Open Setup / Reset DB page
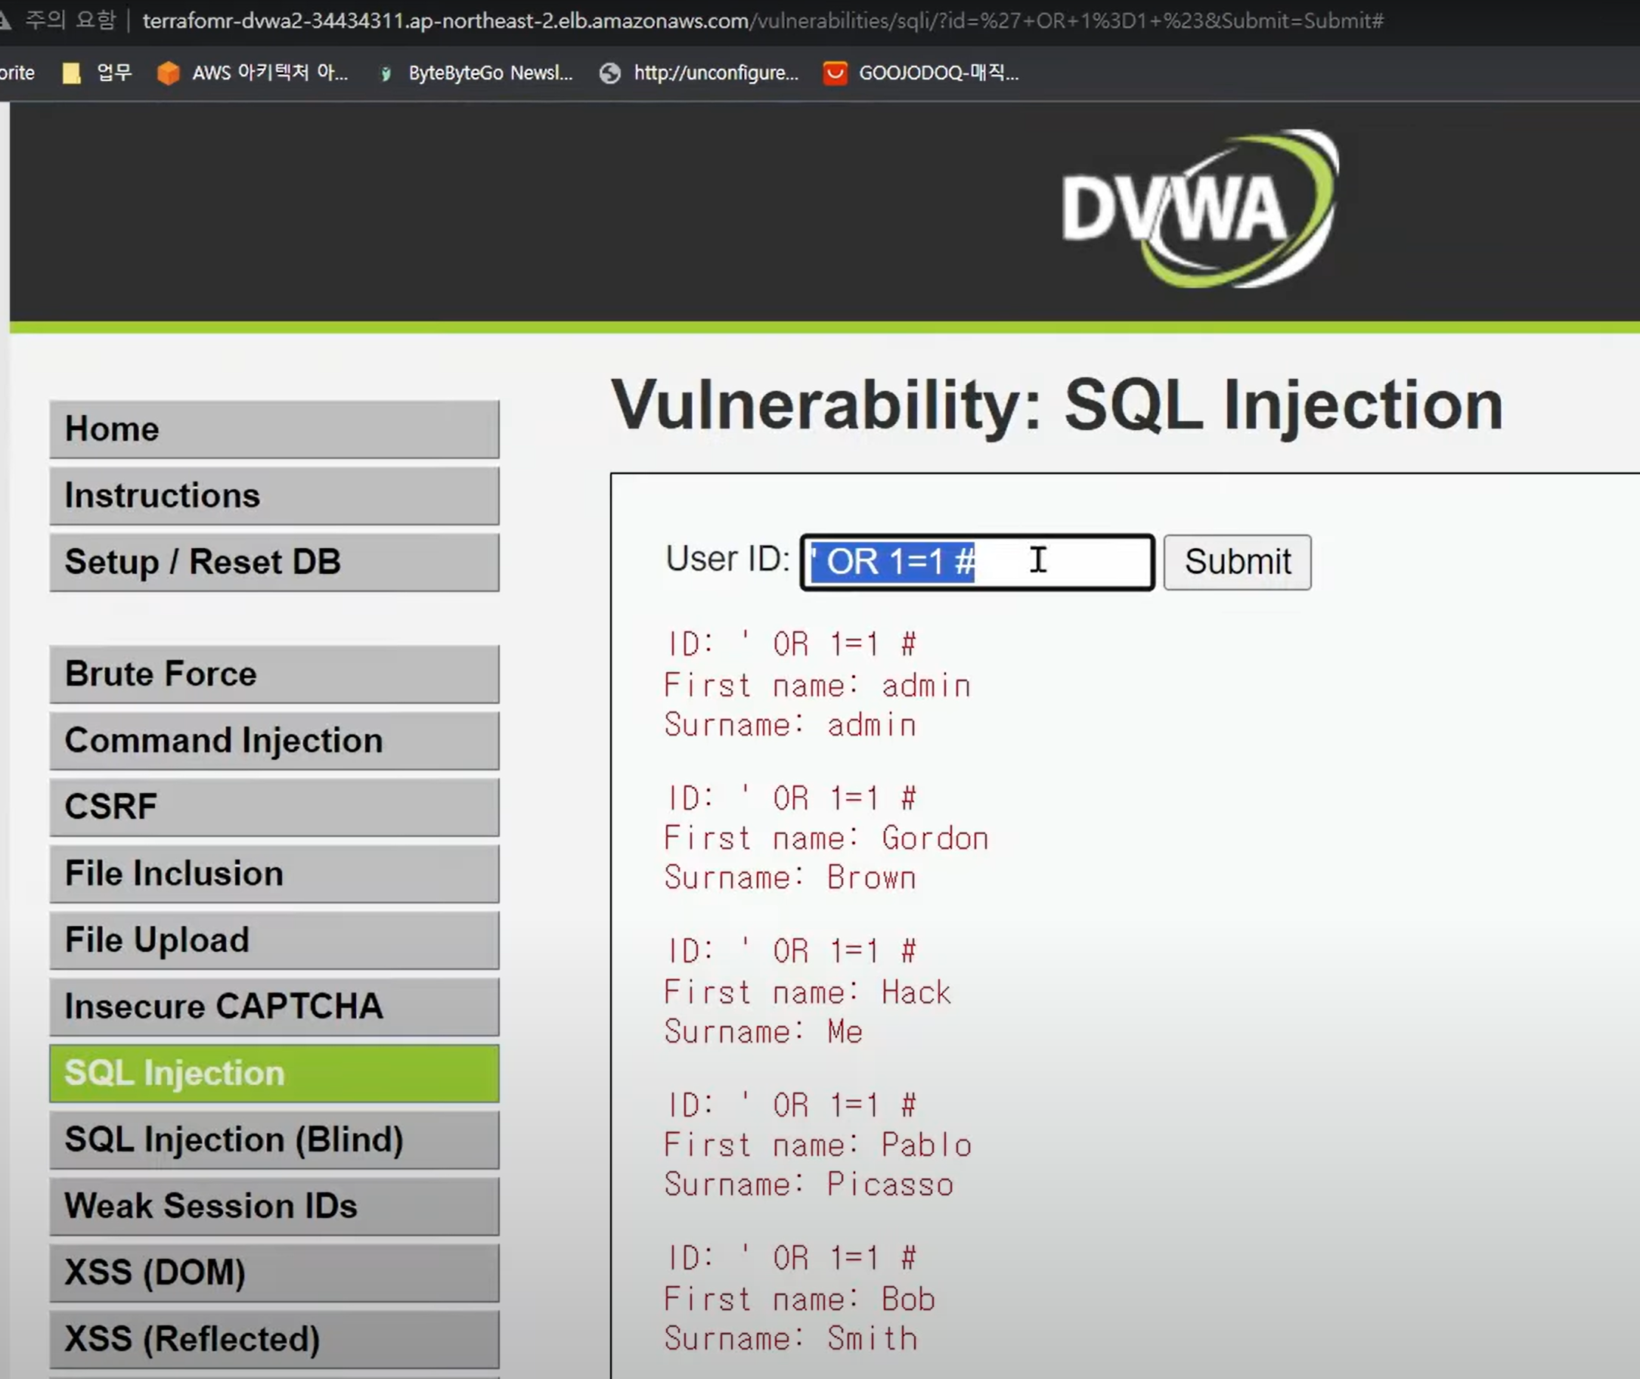The image size is (1640, 1379). [274, 562]
